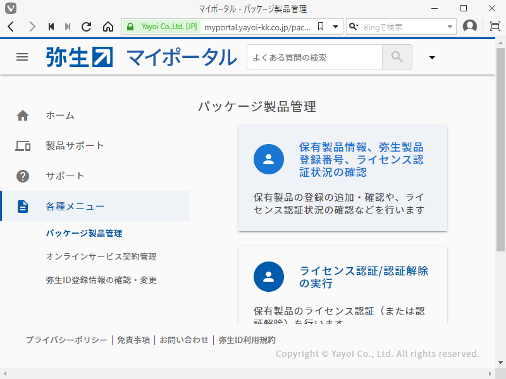Click the document icon beside 各種メニュー

(23, 207)
